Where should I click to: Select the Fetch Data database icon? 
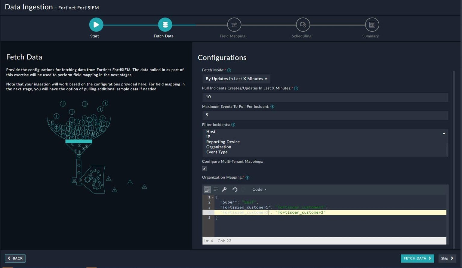pos(165,24)
